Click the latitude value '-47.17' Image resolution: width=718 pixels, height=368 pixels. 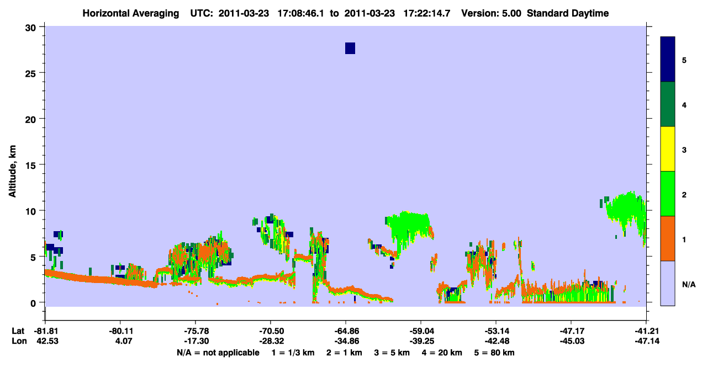pos(571,331)
